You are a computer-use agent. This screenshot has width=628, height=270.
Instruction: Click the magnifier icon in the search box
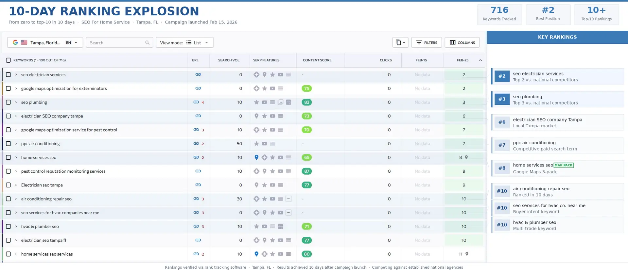147,43
